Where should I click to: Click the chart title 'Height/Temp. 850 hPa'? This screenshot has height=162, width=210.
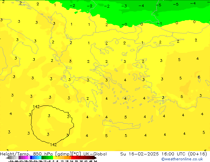[26, 154]
